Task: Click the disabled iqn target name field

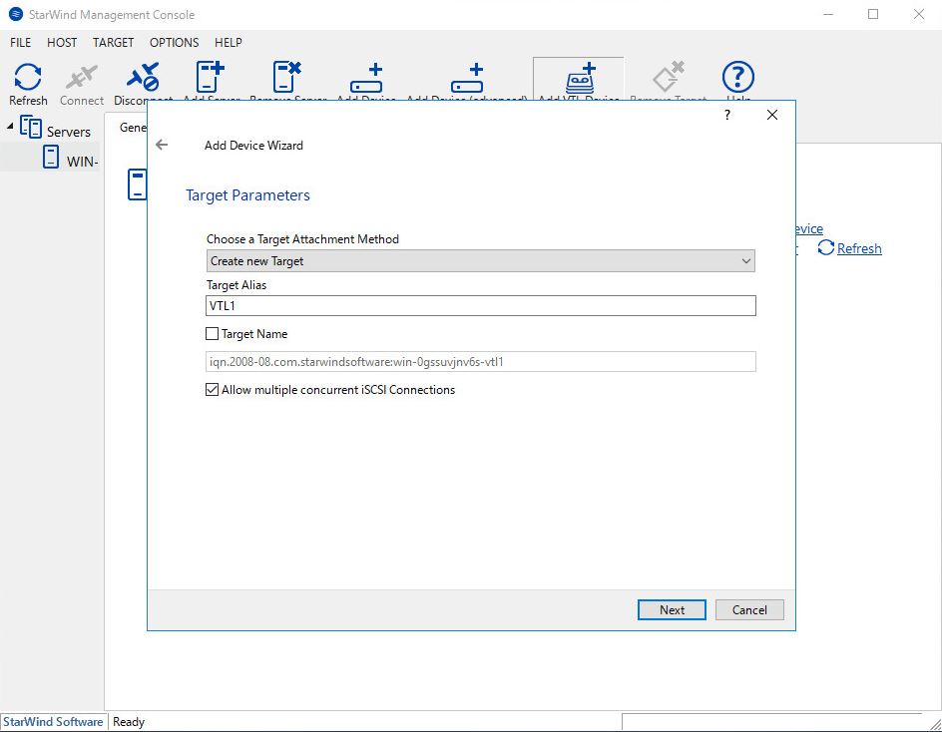Action: [x=481, y=361]
